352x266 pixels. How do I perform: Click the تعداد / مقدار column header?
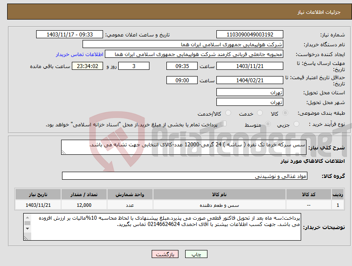point(84,194)
